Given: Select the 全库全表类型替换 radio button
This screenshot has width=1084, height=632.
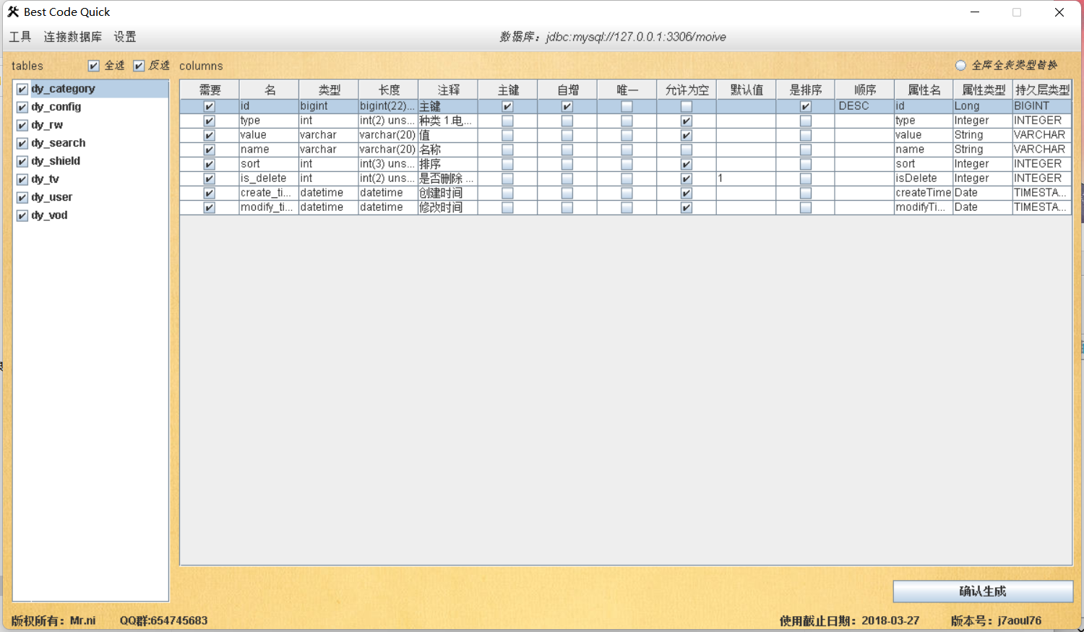Looking at the screenshot, I should 960,65.
